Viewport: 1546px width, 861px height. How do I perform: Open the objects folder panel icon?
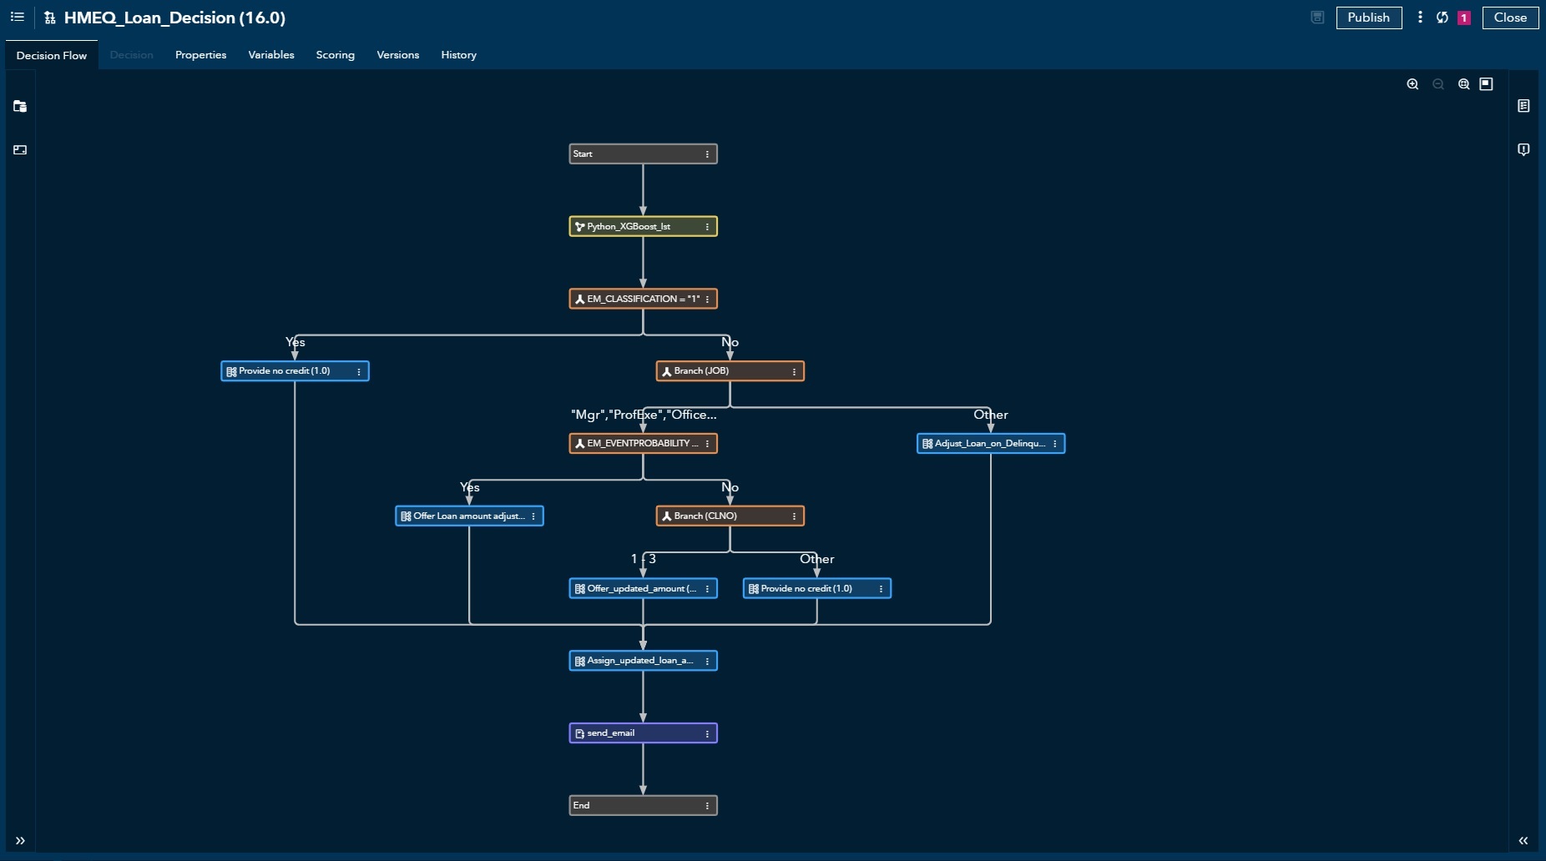tap(20, 106)
